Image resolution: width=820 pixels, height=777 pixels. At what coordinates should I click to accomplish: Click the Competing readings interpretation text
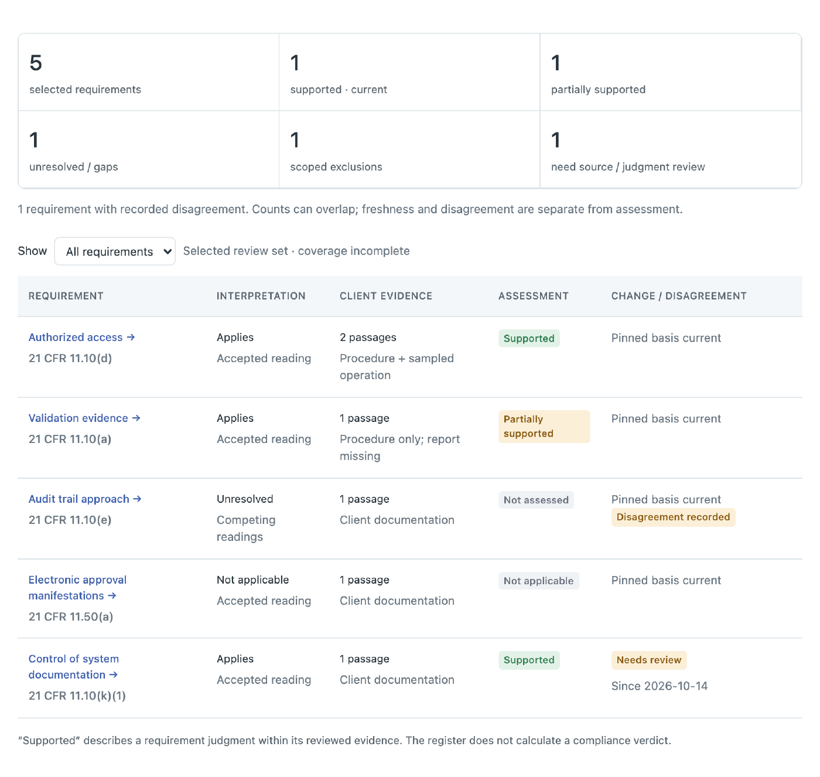pos(246,529)
